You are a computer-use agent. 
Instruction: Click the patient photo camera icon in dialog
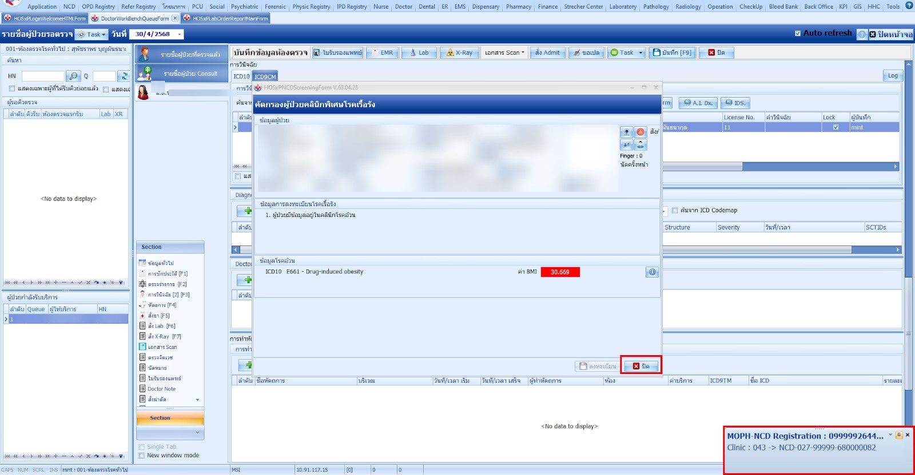[x=627, y=132]
